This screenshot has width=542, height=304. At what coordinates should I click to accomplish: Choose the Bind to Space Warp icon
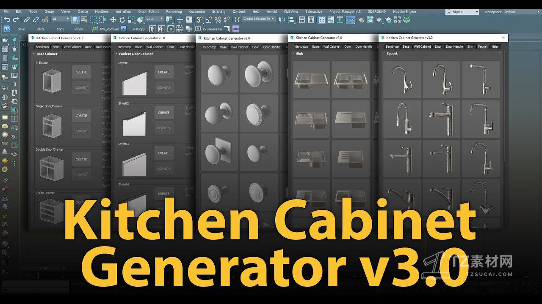click(44, 19)
